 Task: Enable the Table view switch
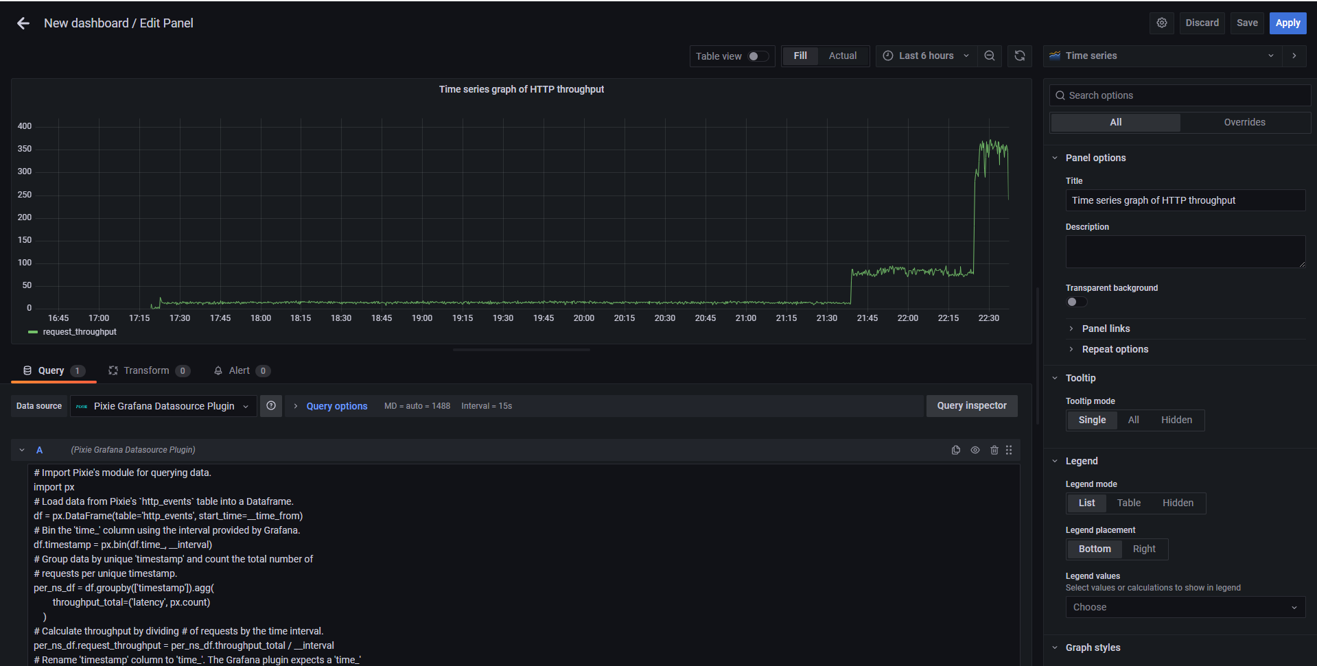pos(758,56)
